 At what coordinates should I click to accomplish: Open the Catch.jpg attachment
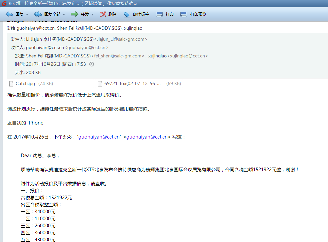(x=25, y=83)
